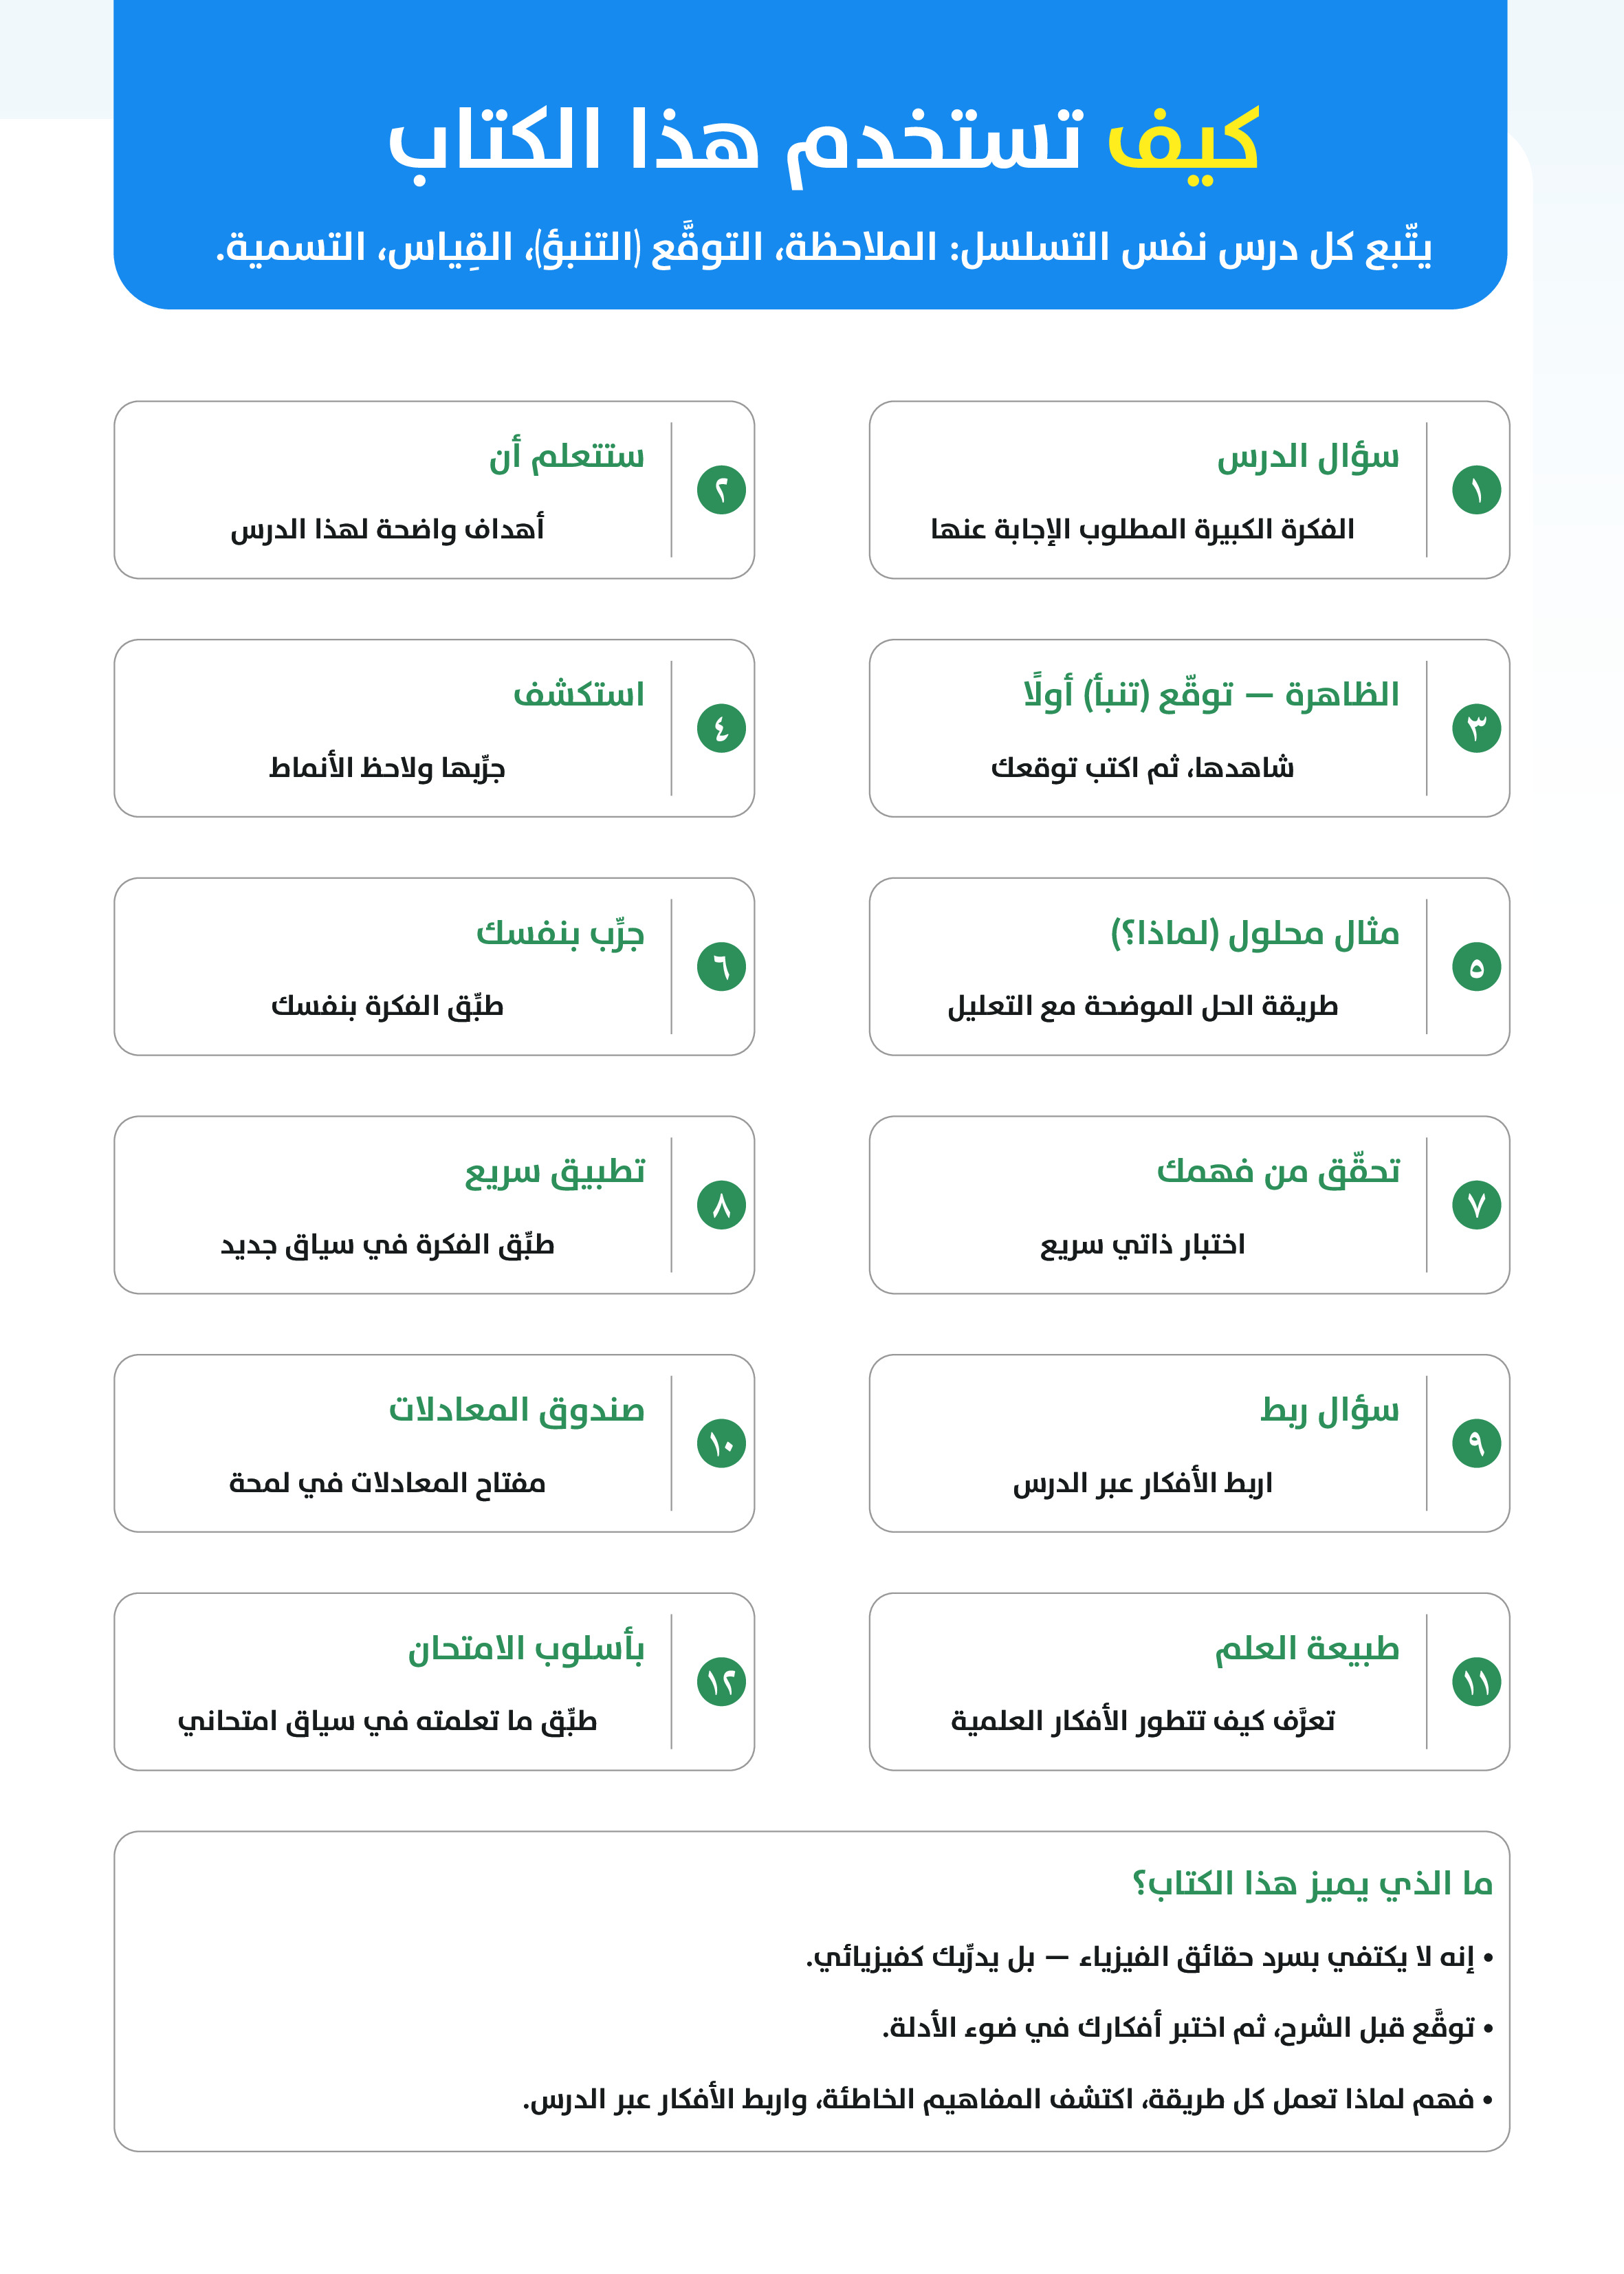Select the heading طبيعة العلم
Viewport: 1624px width, 2274px height.
pyautogui.click(x=1307, y=1648)
